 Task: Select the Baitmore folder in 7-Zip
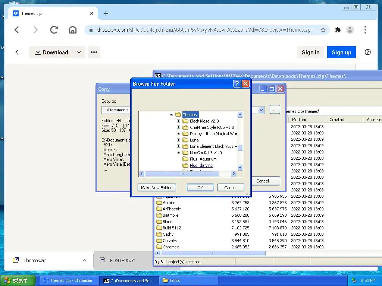click(170, 215)
